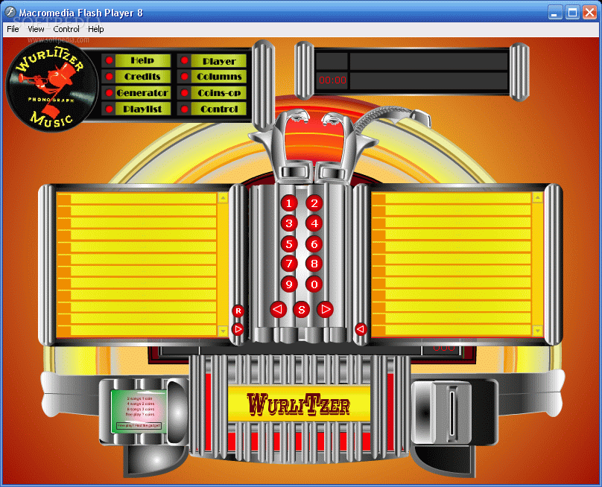Click the coin pricing card
The image size is (602, 487).
[139, 411]
